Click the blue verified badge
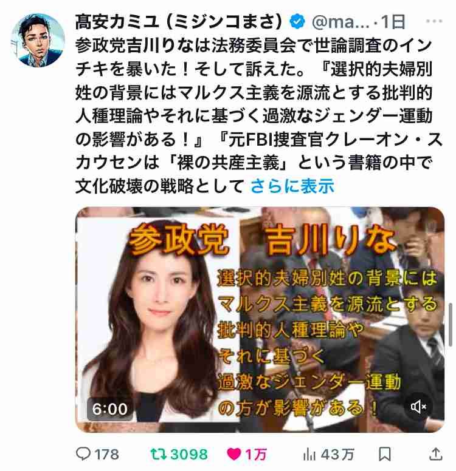 (297, 21)
